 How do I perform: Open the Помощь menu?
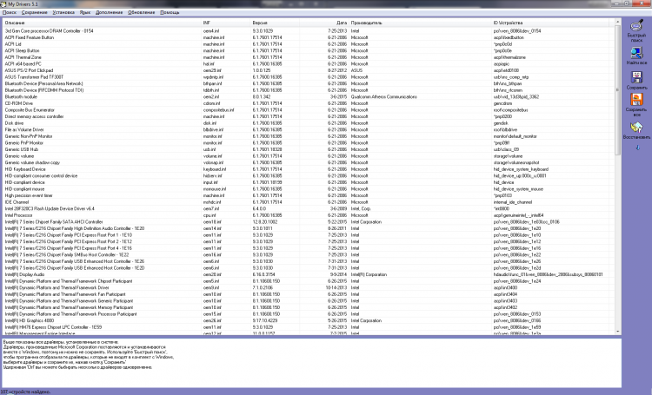click(170, 12)
